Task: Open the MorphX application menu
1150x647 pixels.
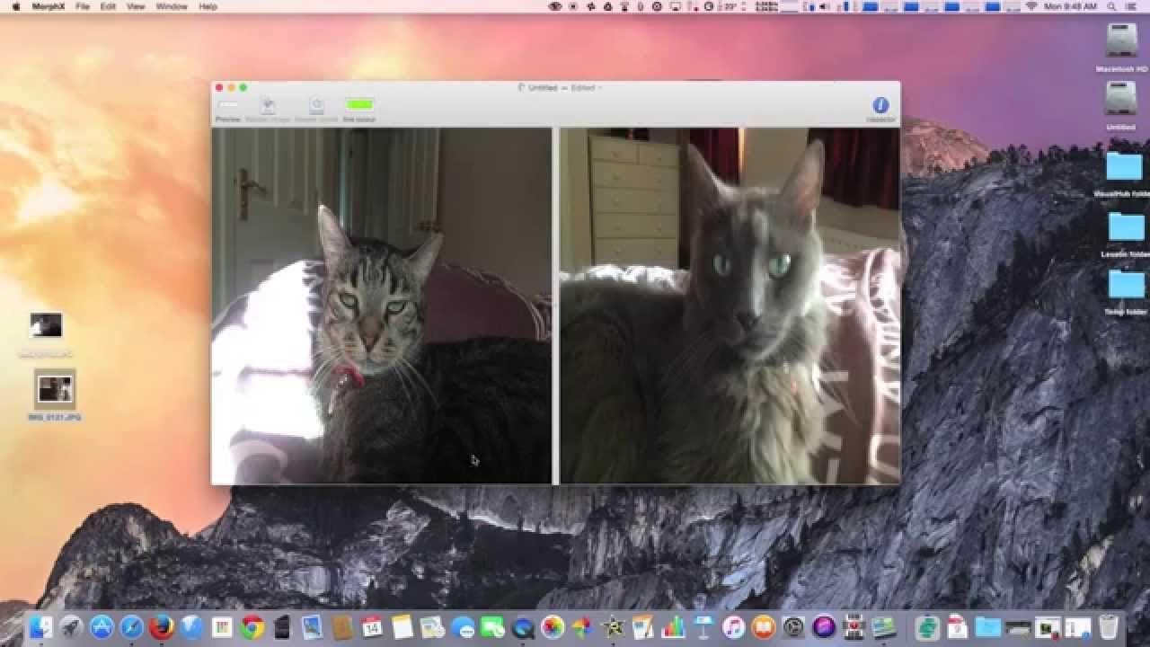Action: click(x=48, y=6)
